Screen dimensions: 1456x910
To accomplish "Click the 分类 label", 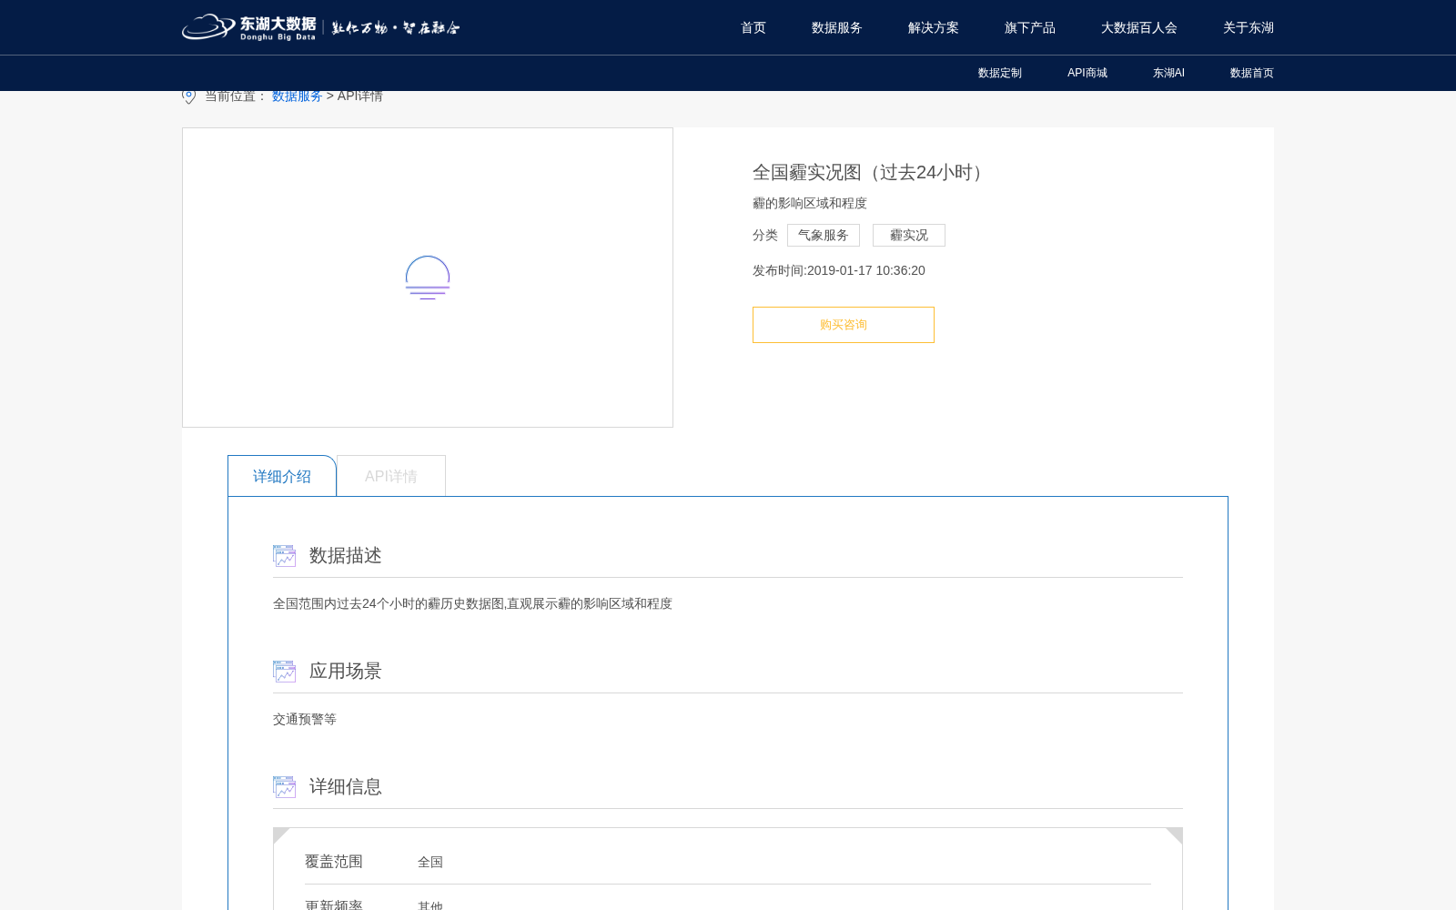I will 765,235.
